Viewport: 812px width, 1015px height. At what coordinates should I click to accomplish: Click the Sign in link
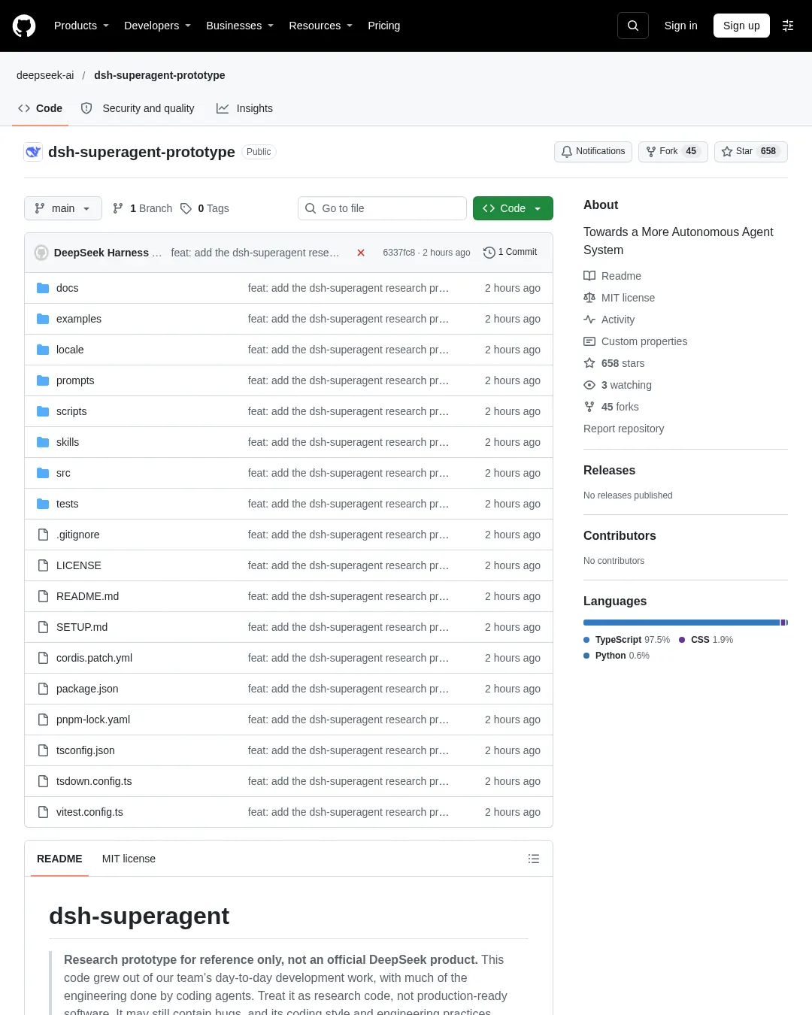click(x=681, y=26)
